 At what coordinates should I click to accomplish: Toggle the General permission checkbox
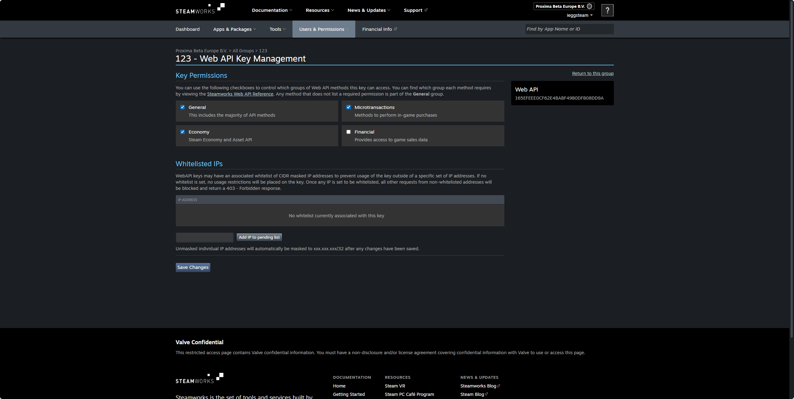point(183,107)
